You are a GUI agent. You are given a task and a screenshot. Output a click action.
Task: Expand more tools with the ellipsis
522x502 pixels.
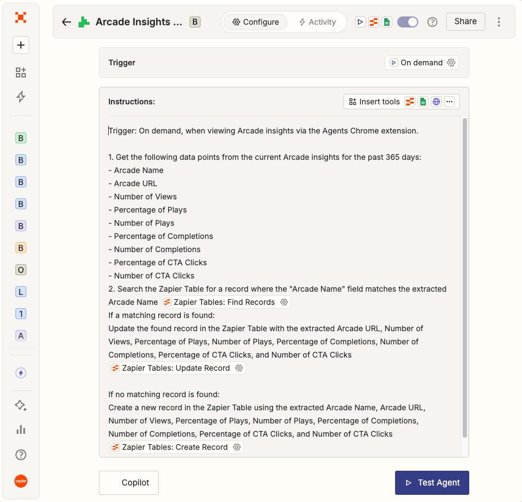coord(449,102)
